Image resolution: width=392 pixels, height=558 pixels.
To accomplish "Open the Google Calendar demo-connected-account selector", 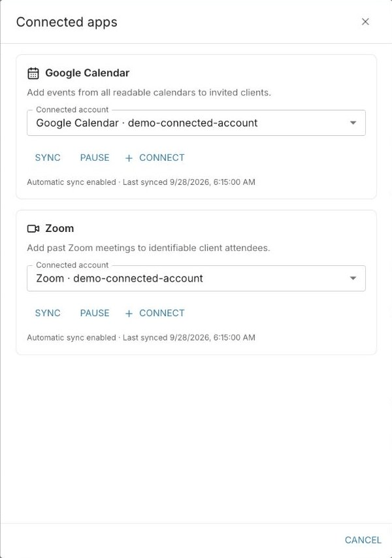I will pyautogui.click(x=197, y=123).
